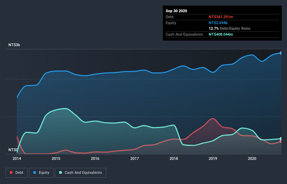Click the 2018 x-axis label
This screenshot has height=184, width=287.
click(x=174, y=158)
